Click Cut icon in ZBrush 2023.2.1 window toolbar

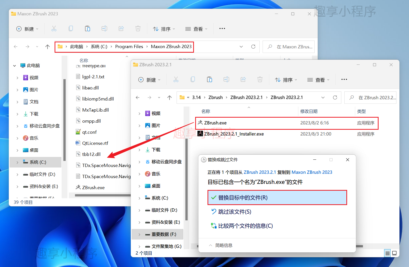(176, 80)
